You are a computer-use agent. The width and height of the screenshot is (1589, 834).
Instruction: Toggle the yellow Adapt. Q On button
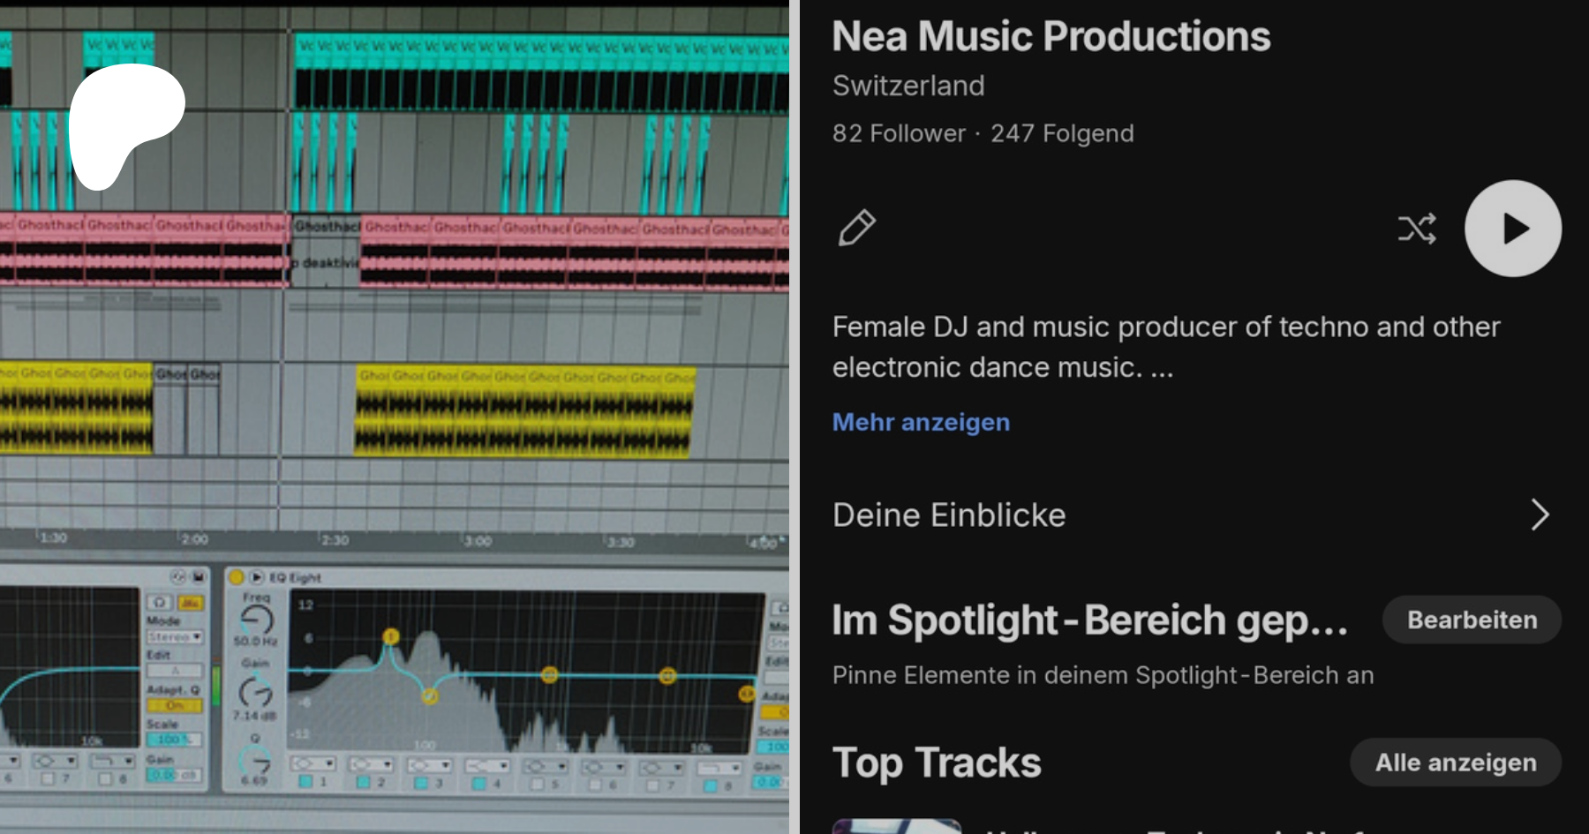pyautogui.click(x=175, y=705)
